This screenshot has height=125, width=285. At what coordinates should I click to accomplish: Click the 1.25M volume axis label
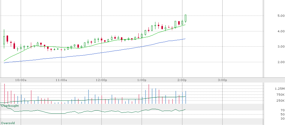(280, 89)
